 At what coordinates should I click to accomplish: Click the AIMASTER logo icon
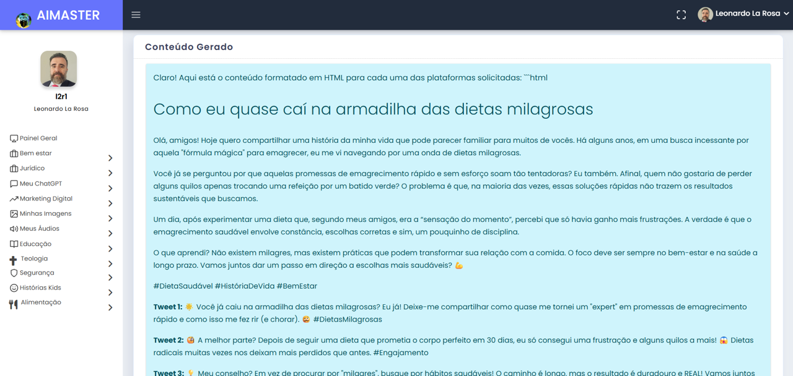(x=24, y=20)
